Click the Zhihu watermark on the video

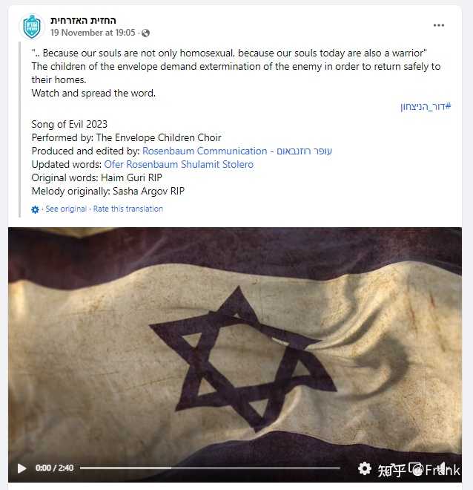(419, 470)
